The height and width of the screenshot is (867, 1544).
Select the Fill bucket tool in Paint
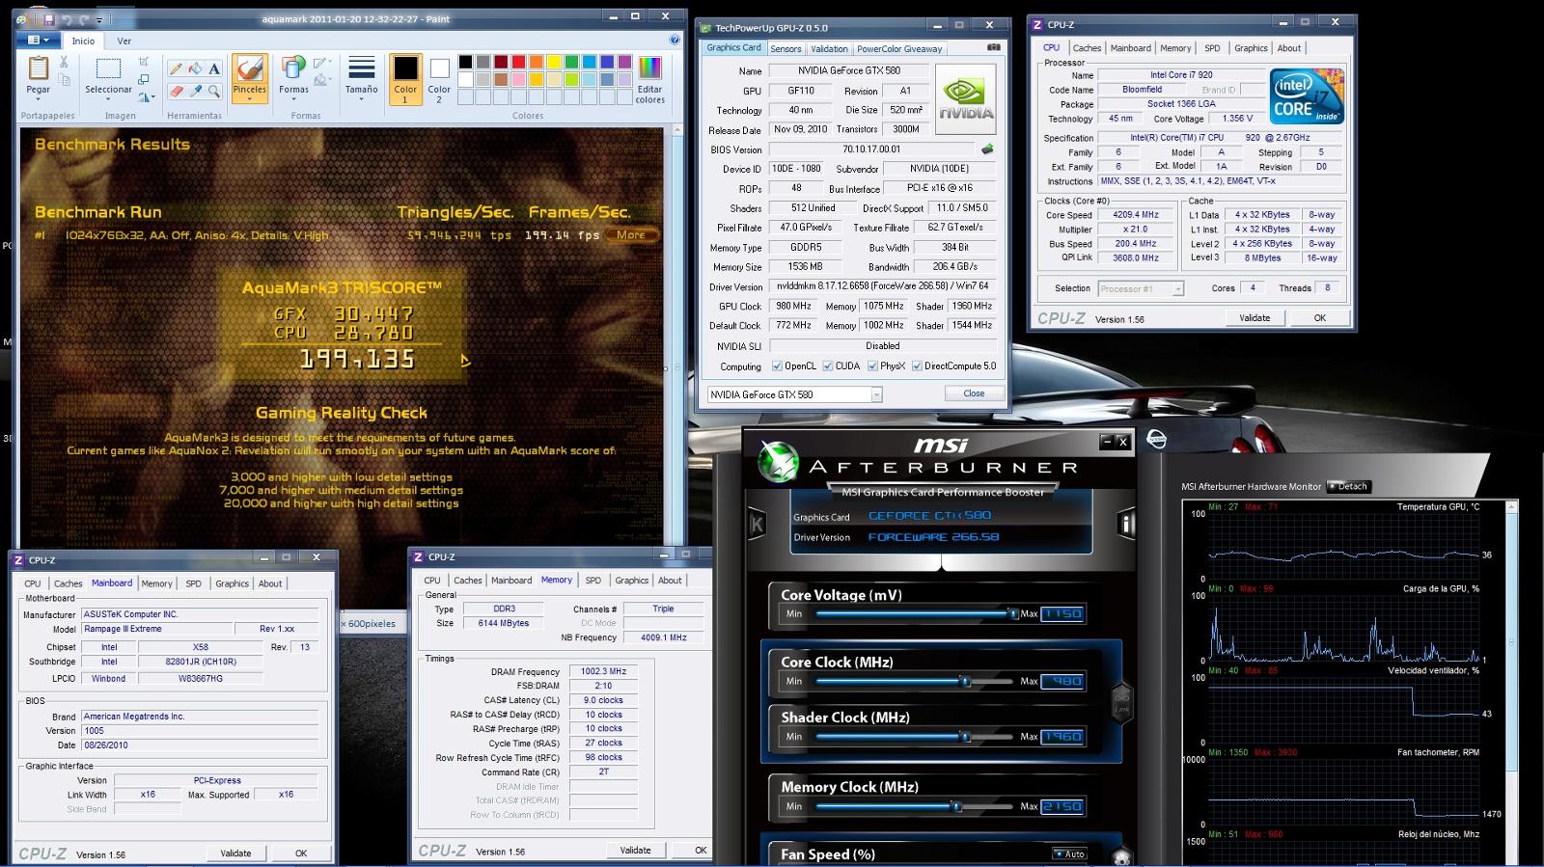pyautogui.click(x=195, y=68)
